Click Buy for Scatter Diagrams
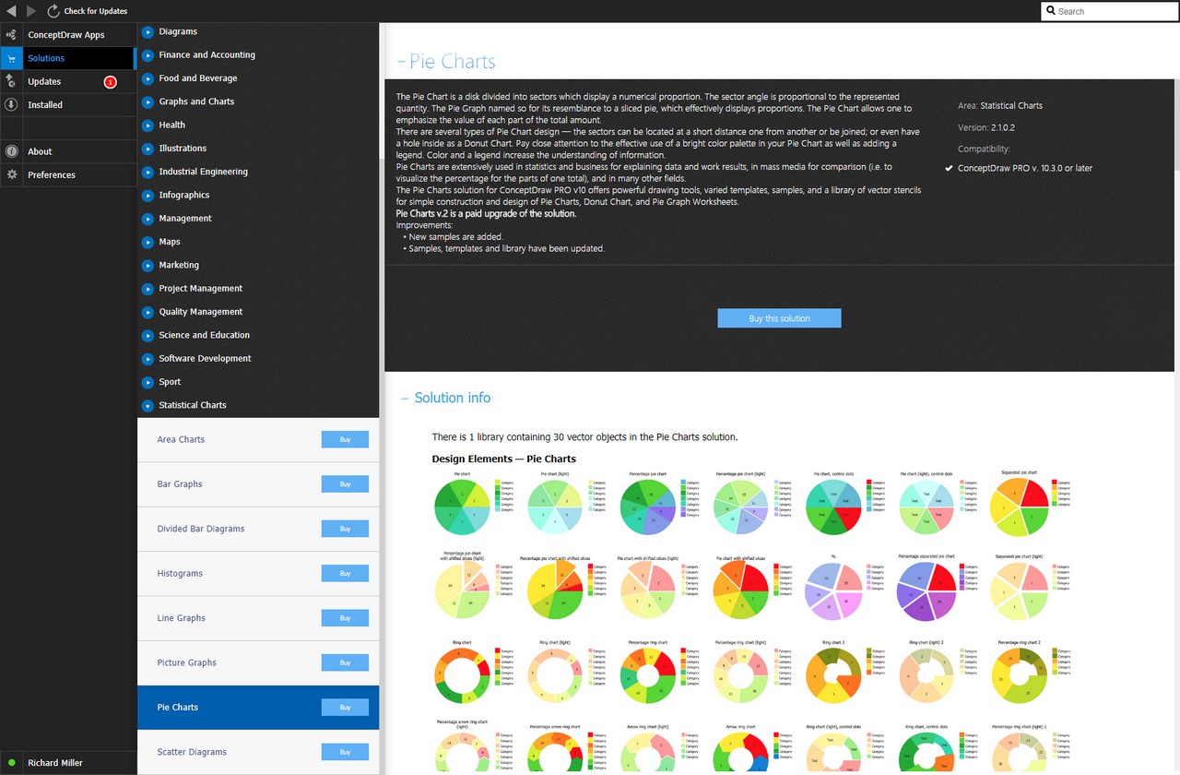This screenshot has width=1180, height=775. [x=345, y=752]
